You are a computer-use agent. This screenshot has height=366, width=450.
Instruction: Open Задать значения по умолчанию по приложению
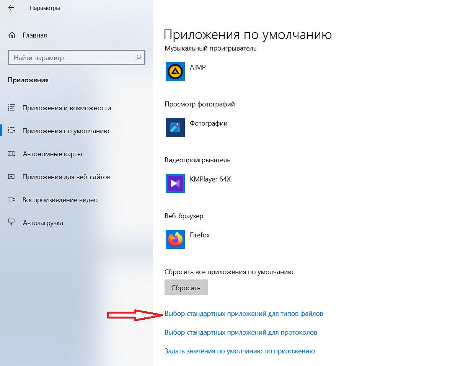(240, 351)
